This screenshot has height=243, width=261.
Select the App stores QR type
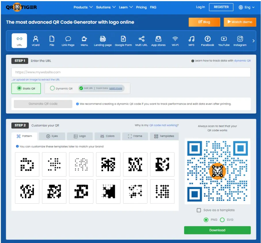tap(158, 41)
